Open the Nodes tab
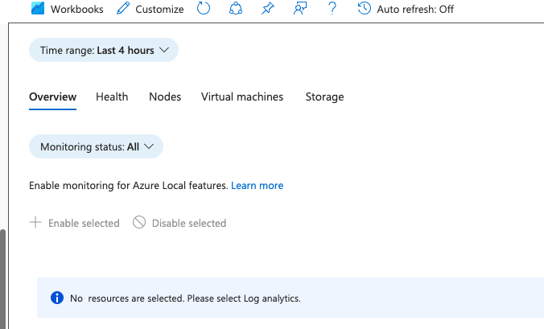 [165, 97]
